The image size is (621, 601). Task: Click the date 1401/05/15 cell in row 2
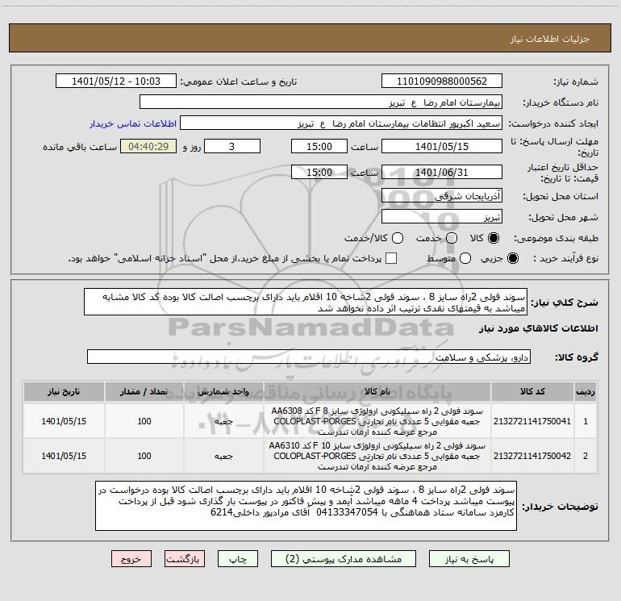[x=64, y=456]
